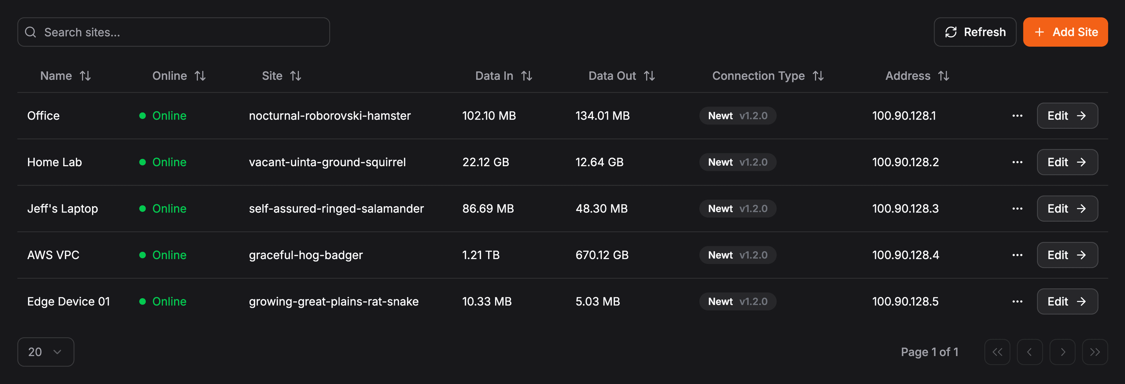1125x384 pixels.
Task: Edit the AWS VPC site
Action: [x=1067, y=255]
